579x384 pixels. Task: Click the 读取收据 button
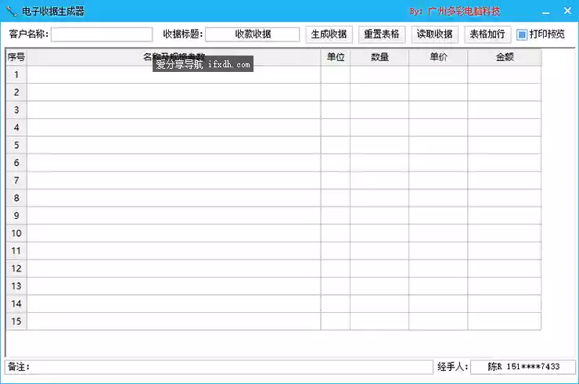[434, 34]
